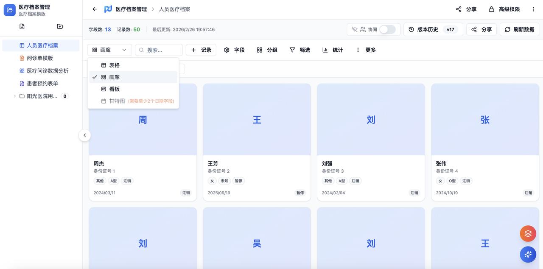
Task: Open 分组 options
Action: tap(267, 50)
